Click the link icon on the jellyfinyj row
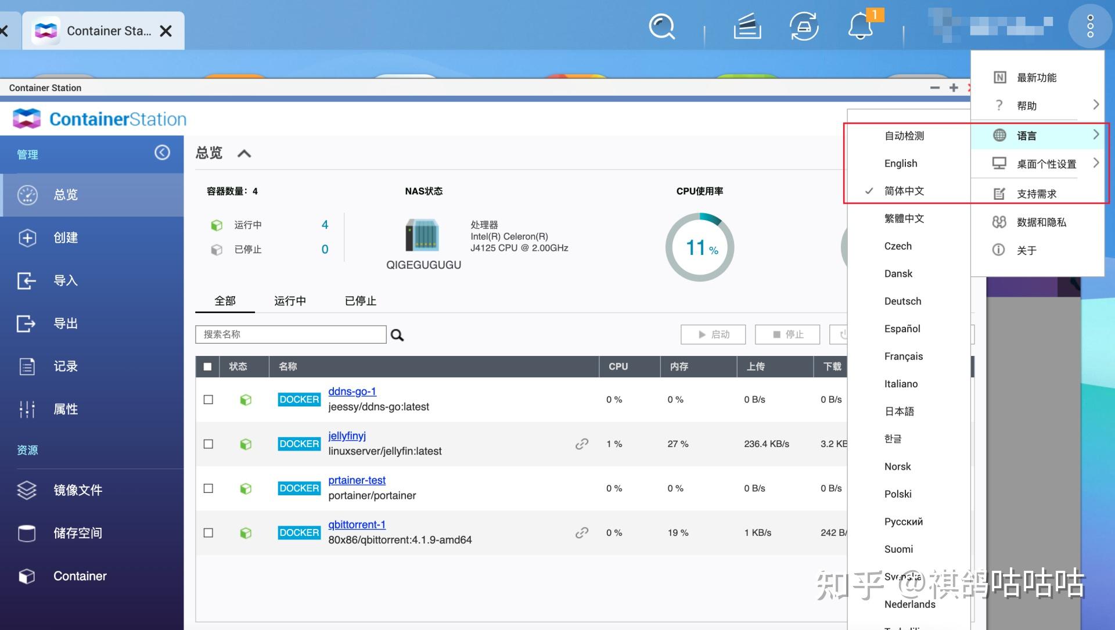1115x630 pixels. 581,444
